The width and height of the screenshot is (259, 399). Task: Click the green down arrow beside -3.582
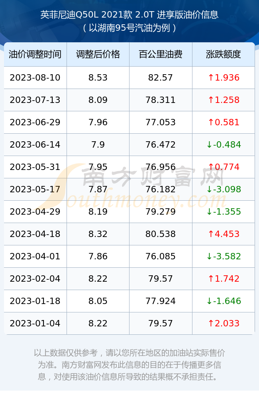[x=209, y=256]
